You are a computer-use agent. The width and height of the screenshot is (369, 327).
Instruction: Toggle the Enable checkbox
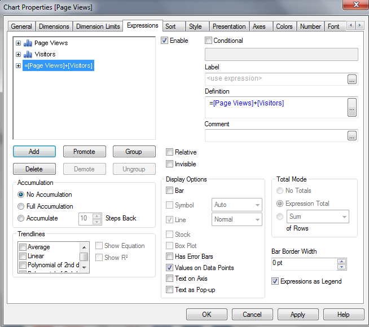165,41
